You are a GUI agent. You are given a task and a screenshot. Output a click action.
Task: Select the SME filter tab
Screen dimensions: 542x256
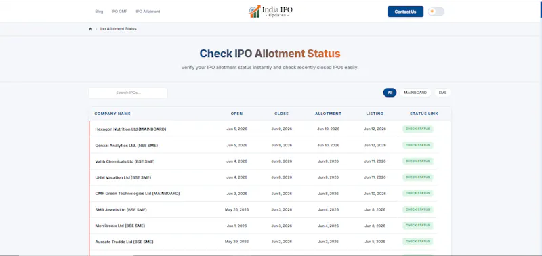click(442, 93)
